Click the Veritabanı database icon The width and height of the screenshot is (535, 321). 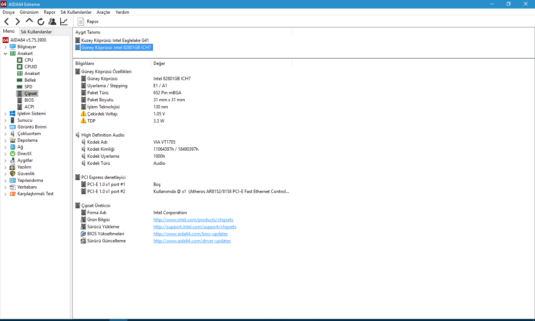(x=13, y=187)
